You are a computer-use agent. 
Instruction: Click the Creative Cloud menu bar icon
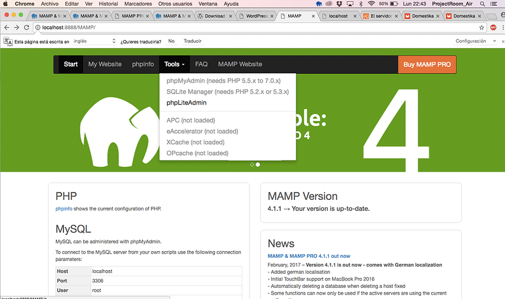[x=329, y=4]
